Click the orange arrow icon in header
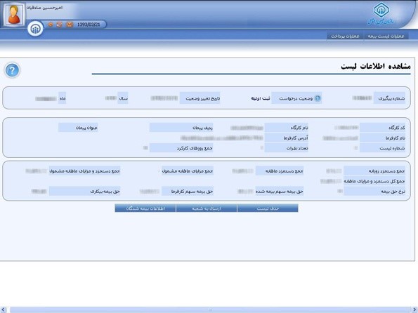418x313 pixels. (50, 25)
